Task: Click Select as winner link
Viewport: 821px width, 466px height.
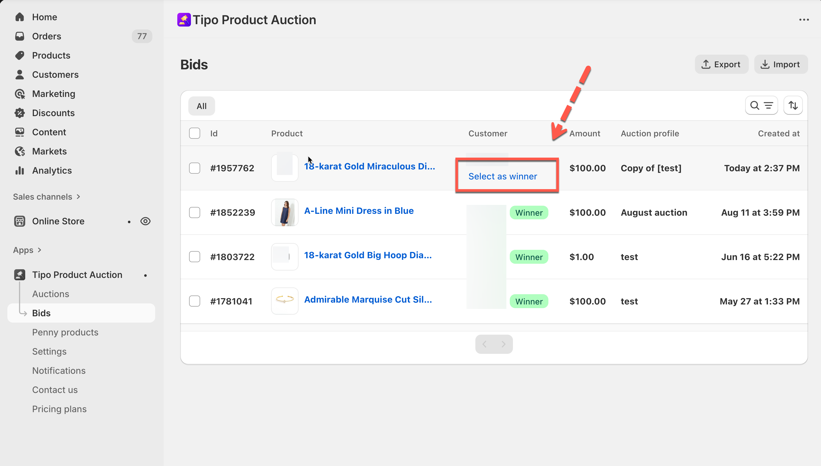Action: [502, 176]
